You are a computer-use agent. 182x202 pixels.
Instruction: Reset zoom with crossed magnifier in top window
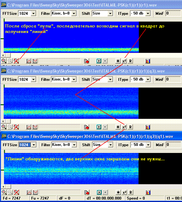pos(16,61)
